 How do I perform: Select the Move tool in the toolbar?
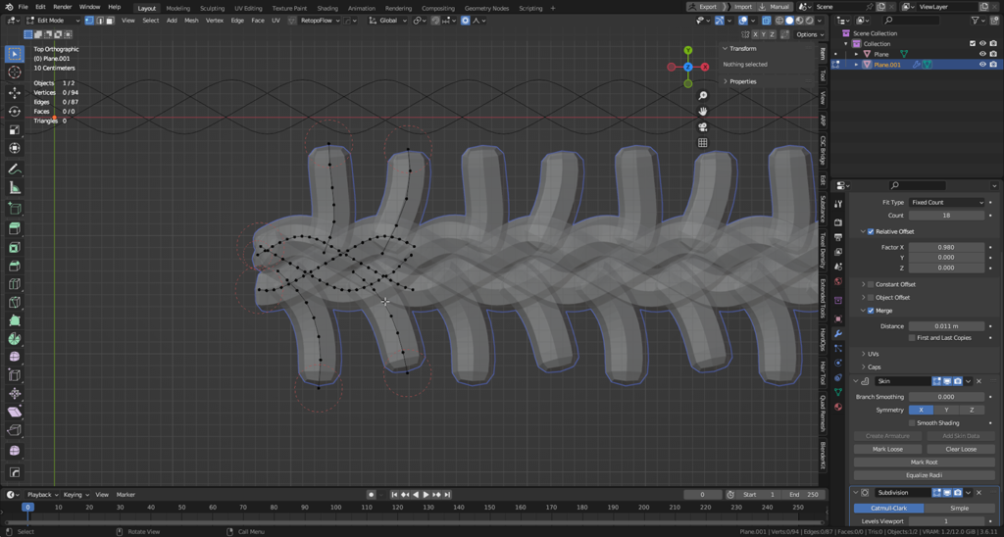(15, 92)
